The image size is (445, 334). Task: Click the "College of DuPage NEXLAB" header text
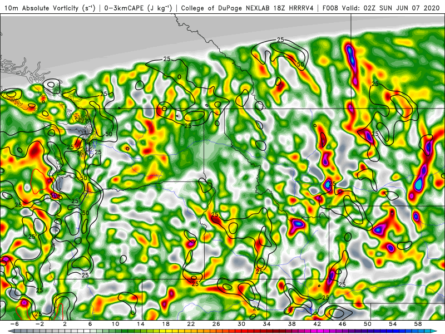(x=226, y=8)
